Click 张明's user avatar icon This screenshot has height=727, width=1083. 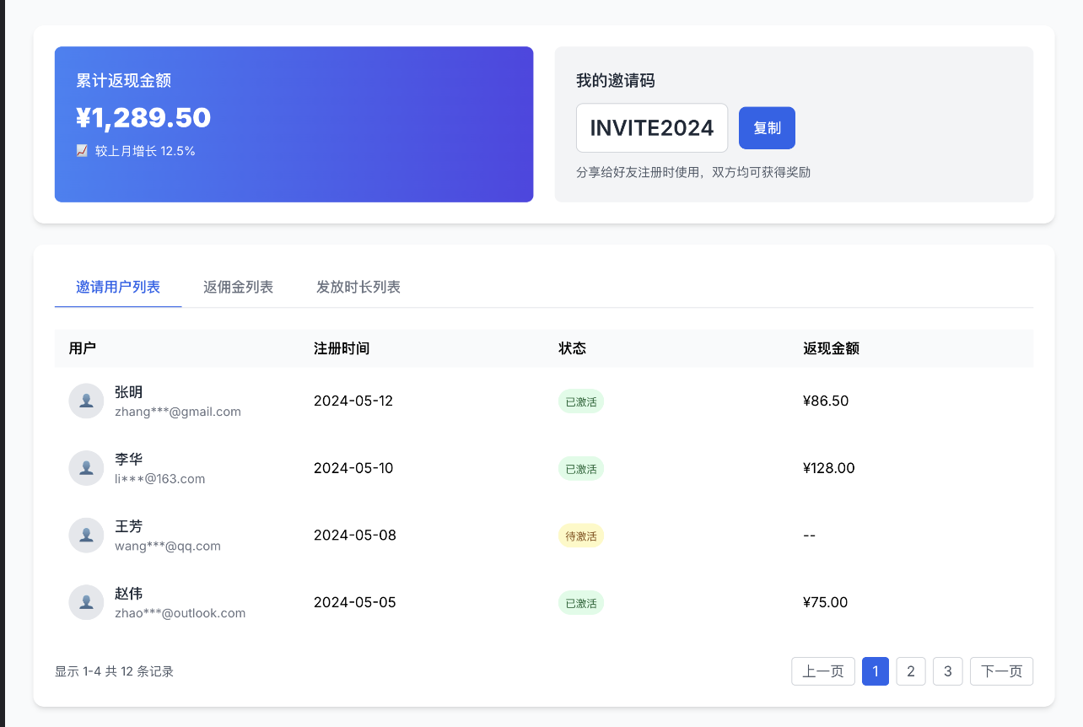click(86, 401)
